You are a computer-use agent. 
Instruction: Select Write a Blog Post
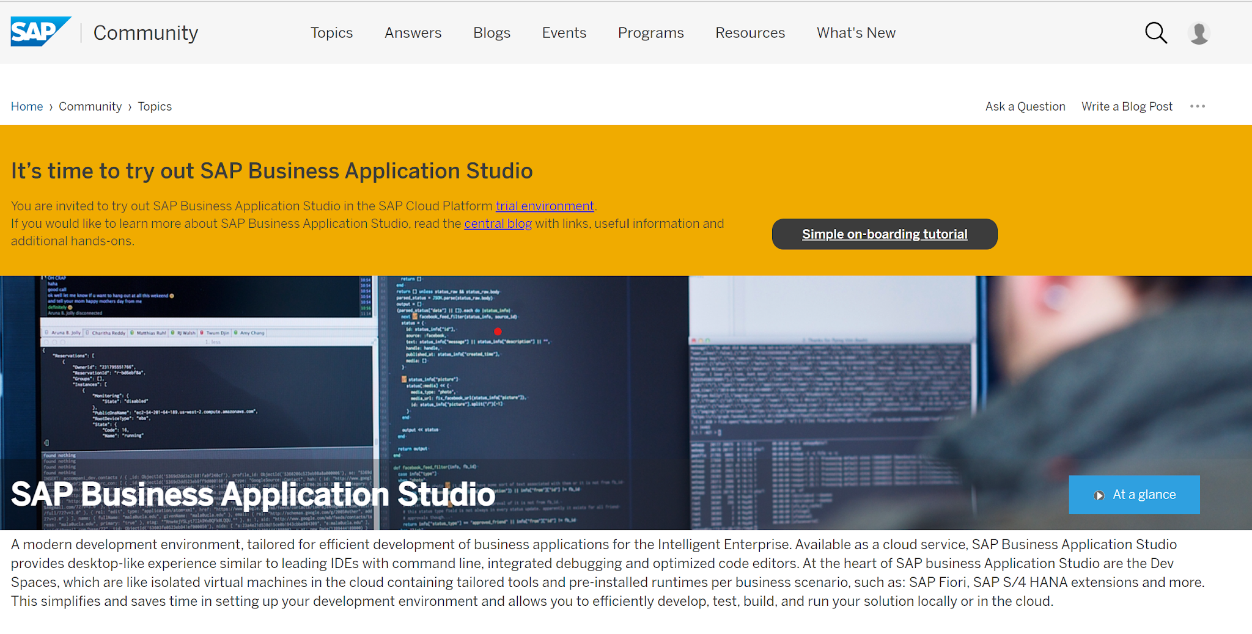pos(1127,106)
